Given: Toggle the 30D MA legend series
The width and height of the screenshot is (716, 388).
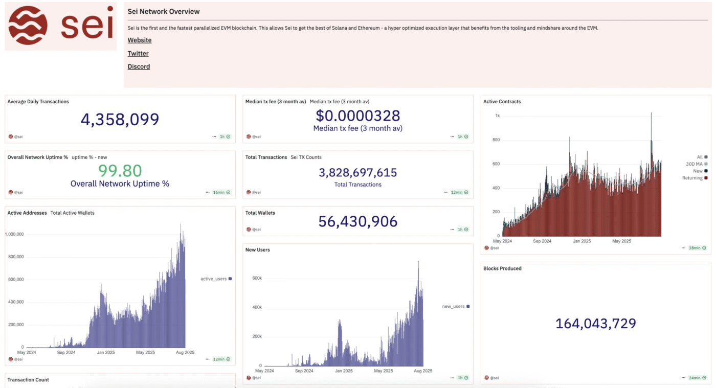Looking at the screenshot, I should pos(697,164).
